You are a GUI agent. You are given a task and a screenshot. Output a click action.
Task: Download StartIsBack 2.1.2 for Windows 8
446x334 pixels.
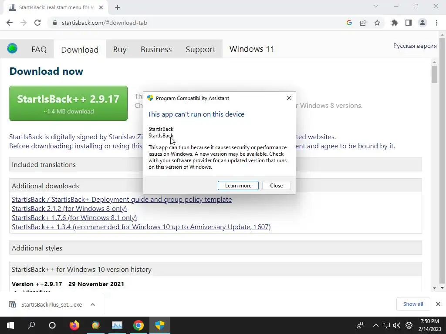pos(69,208)
